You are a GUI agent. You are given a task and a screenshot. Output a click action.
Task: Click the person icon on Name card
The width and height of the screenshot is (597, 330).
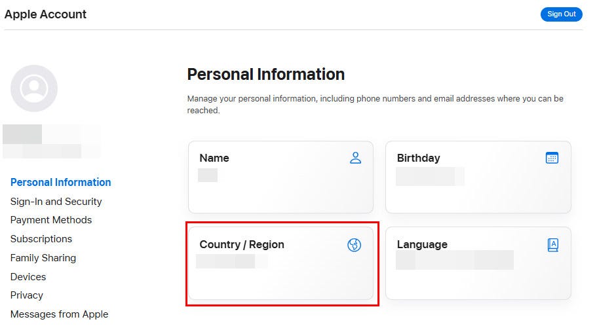coord(355,158)
